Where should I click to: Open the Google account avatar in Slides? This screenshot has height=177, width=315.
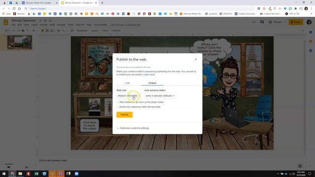[309, 22]
